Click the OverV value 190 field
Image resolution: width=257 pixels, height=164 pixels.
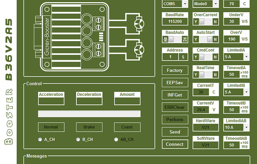coord(232,39)
